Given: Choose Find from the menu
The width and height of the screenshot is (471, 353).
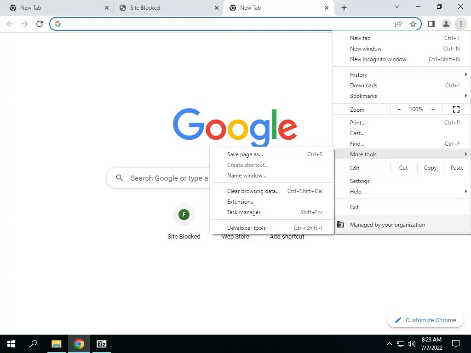Looking at the screenshot, I should tap(402, 144).
